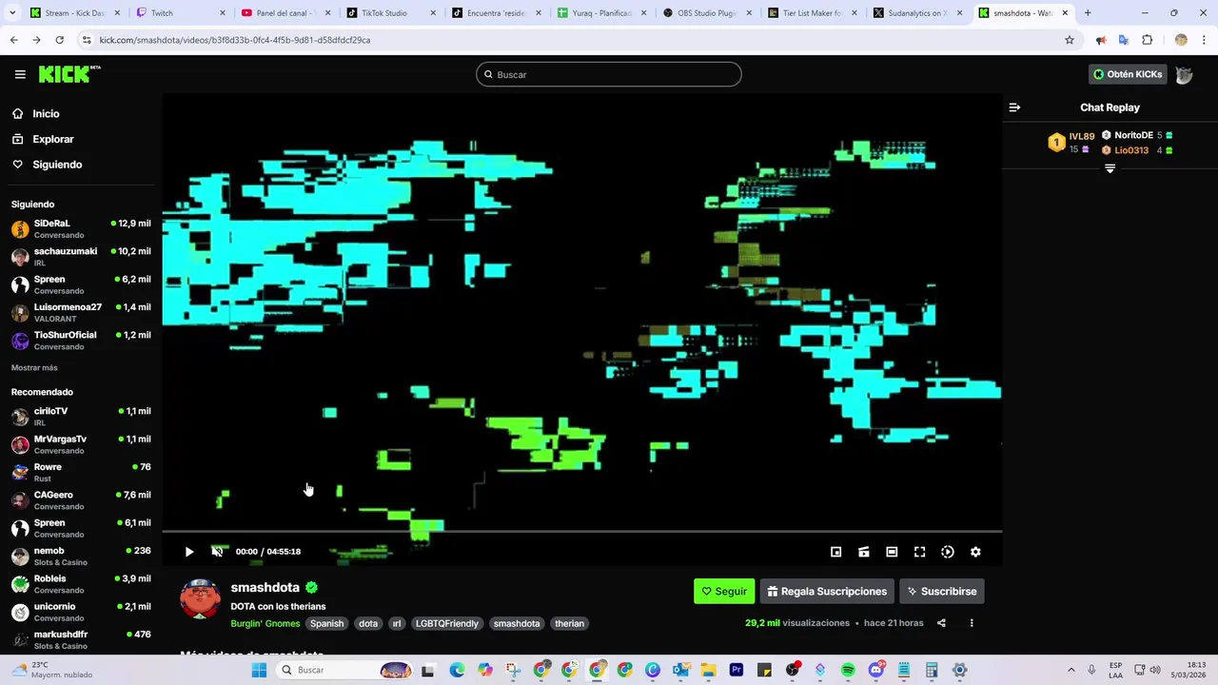Open Spotify from taskbar

(848, 670)
